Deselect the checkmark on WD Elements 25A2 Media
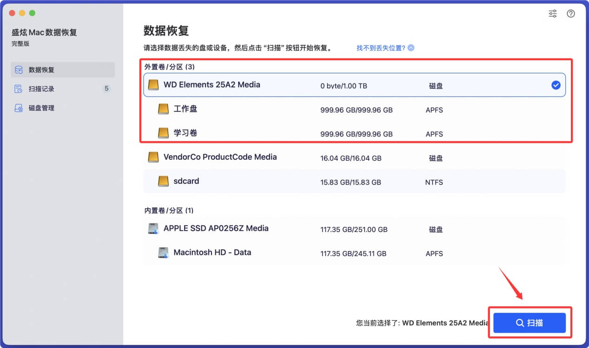The image size is (589, 348). coord(556,84)
